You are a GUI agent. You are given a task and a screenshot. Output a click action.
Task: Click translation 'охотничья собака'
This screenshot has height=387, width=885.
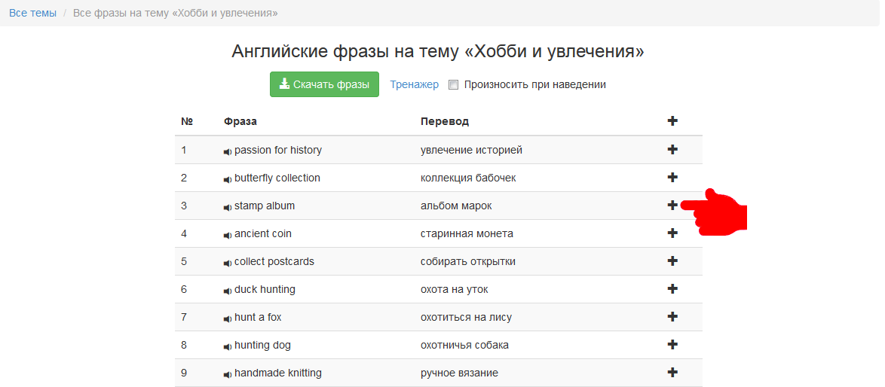coord(464,345)
